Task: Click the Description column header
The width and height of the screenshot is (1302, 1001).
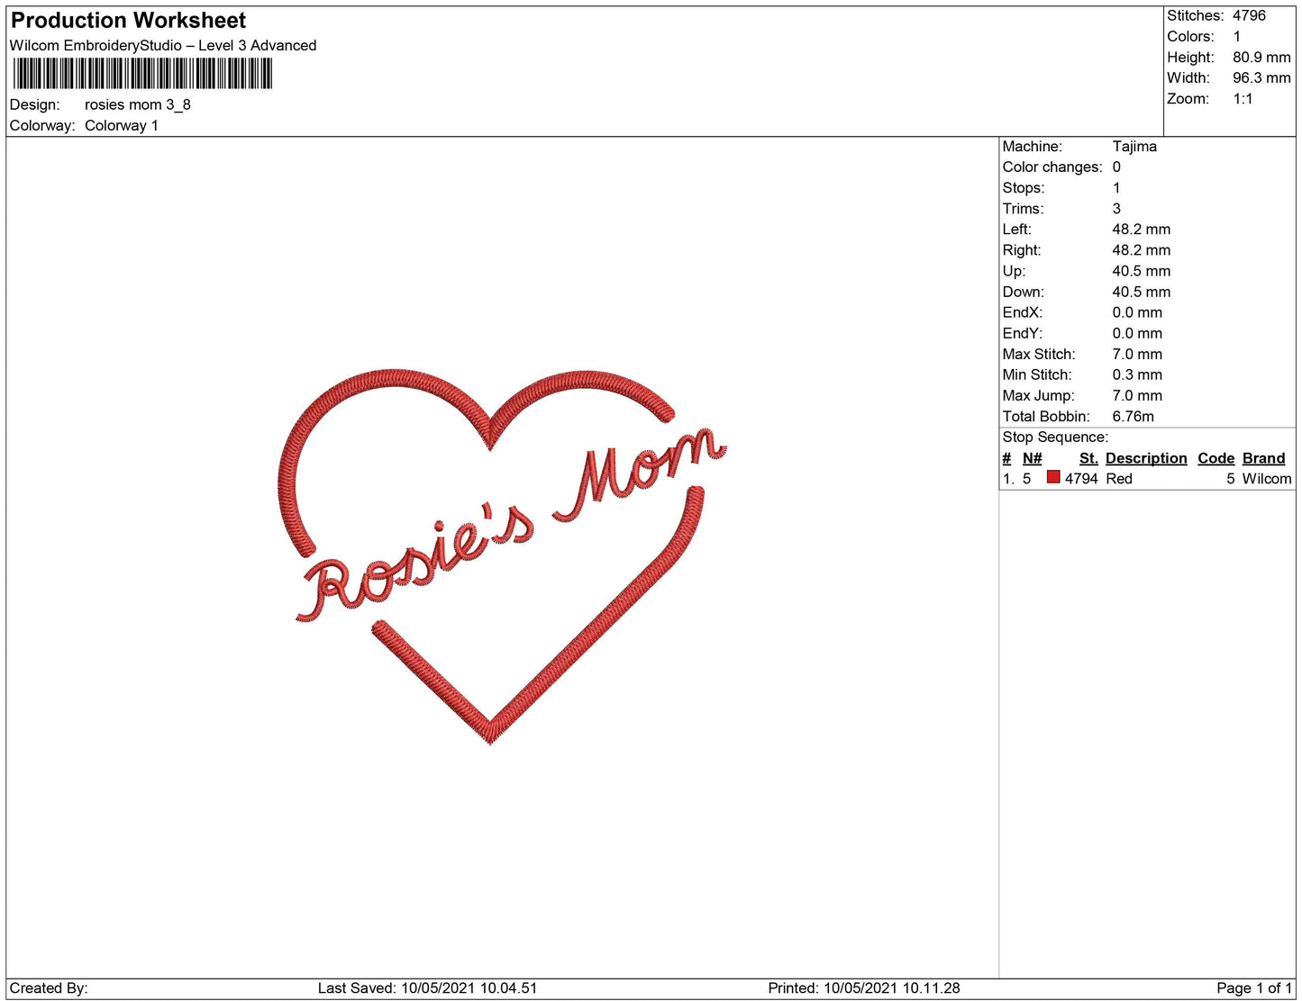Action: click(1146, 458)
